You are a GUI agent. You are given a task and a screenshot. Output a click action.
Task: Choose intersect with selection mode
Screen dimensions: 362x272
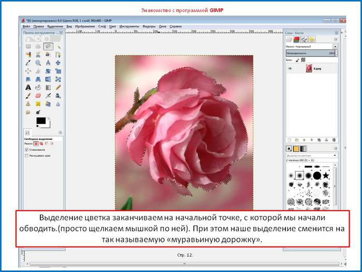coord(52,144)
